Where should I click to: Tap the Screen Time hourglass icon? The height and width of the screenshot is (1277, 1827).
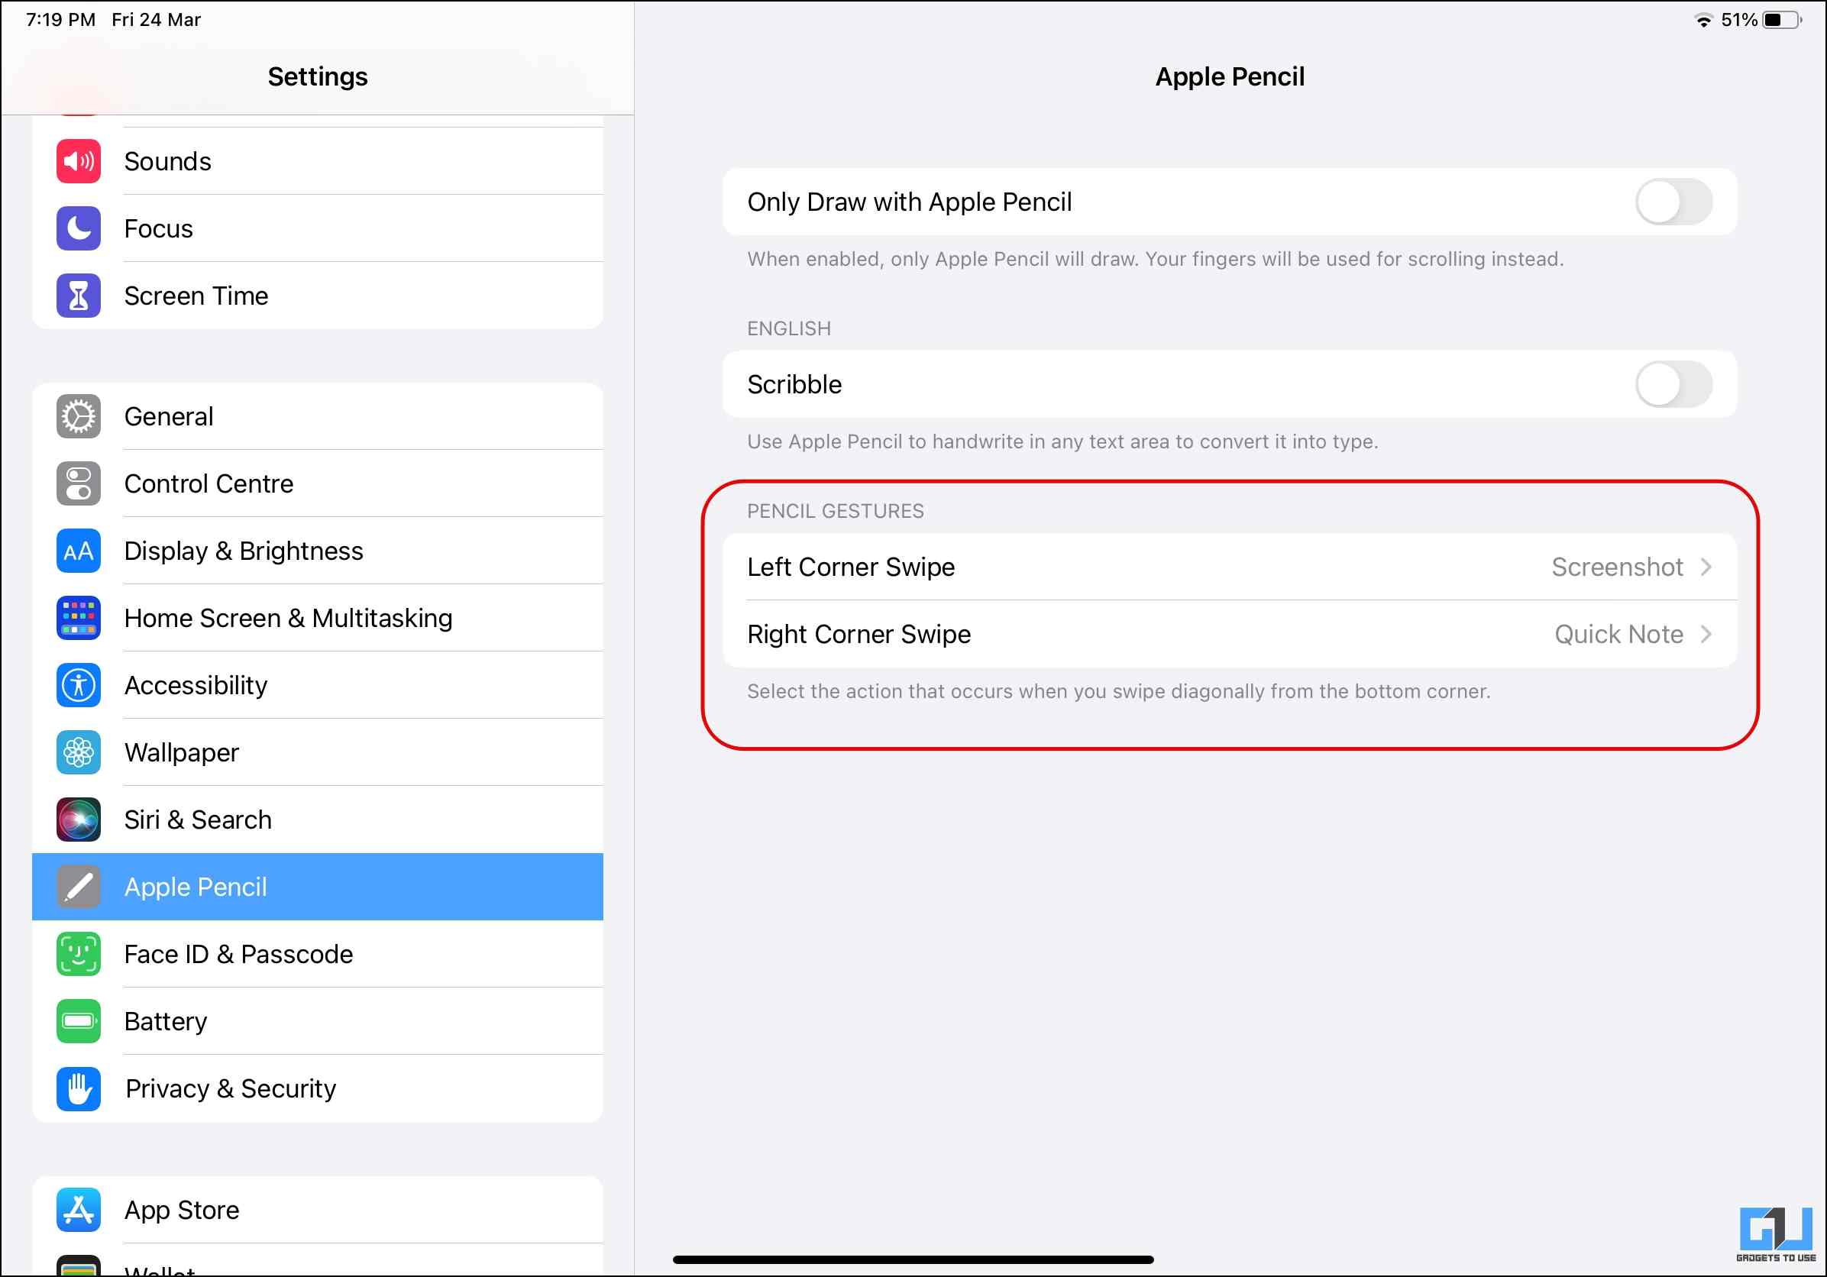(78, 296)
